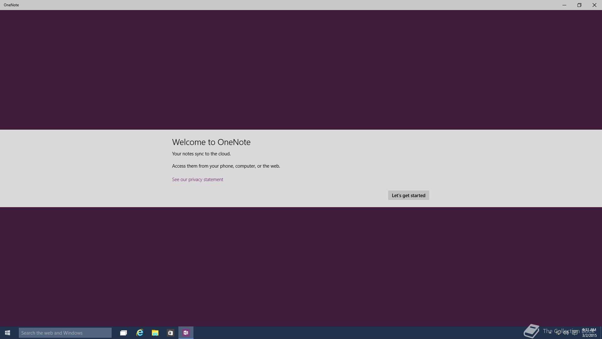Open the notifications action center icon
This screenshot has height=339, width=602.
(x=575, y=333)
